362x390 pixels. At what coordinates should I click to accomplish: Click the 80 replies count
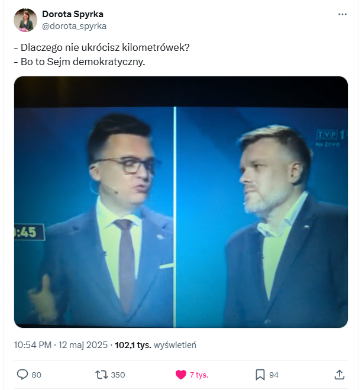[x=36, y=375]
